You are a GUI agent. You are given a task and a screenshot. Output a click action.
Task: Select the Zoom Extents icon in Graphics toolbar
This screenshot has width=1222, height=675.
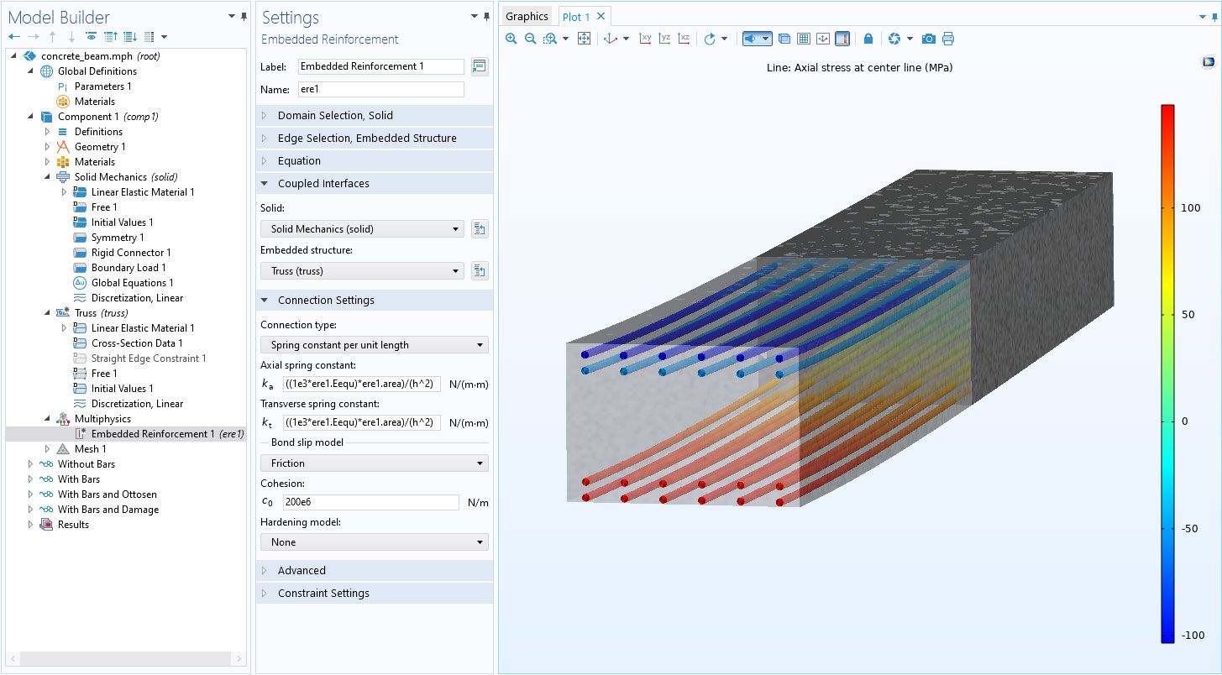click(584, 39)
